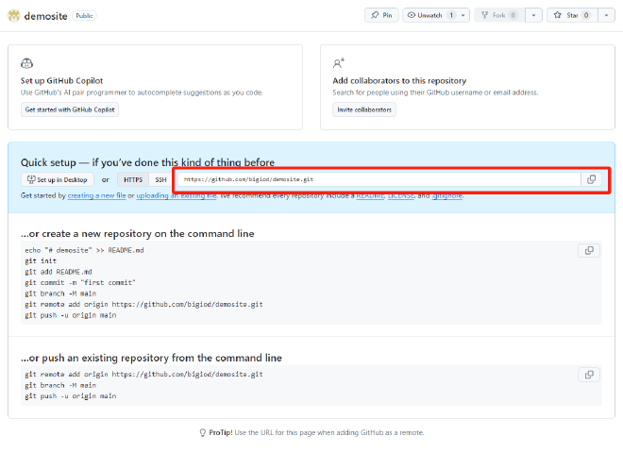Open the Star lists dropdown arrow
Viewport: 623px width, 453px height.
click(606, 15)
